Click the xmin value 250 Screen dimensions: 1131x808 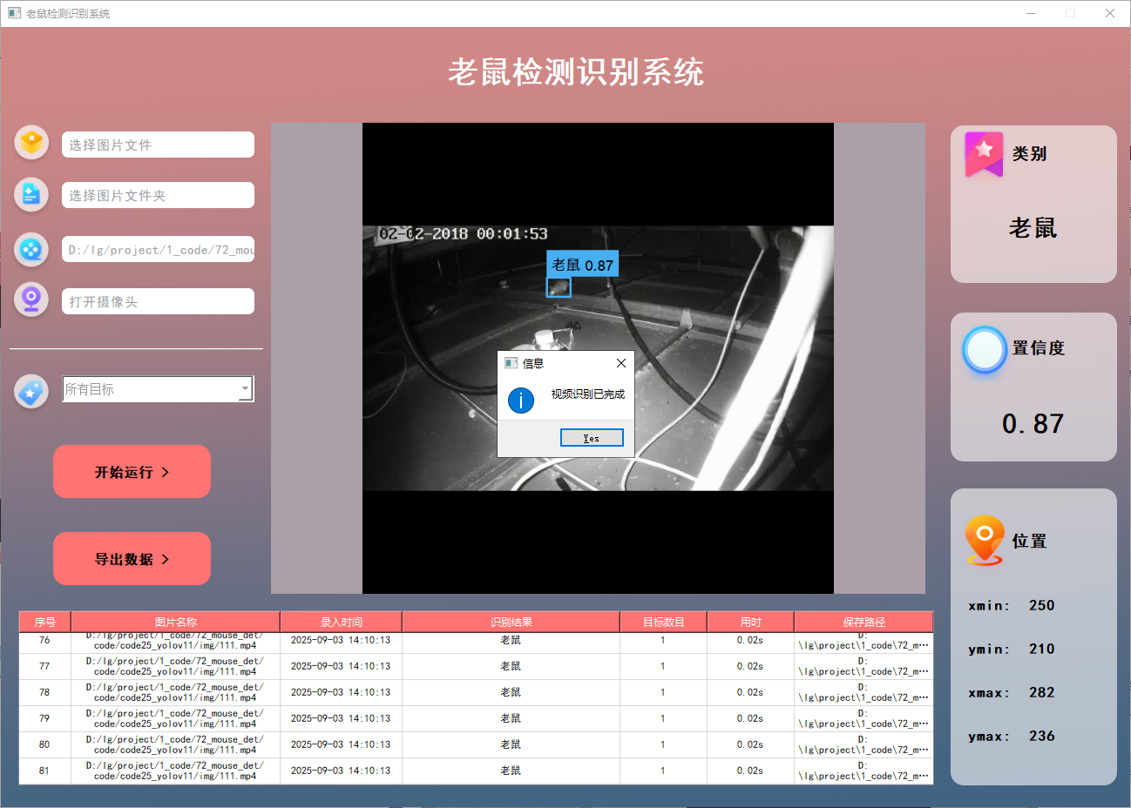(1041, 605)
